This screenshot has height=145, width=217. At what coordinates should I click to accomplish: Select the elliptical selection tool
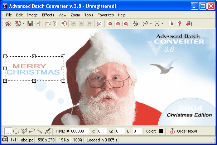[x=16, y=131]
